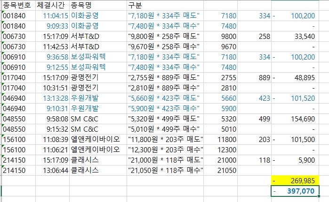The height and width of the screenshot is (202, 329).
Task: Click time cell 11:06:21
Action: (x=52, y=150)
